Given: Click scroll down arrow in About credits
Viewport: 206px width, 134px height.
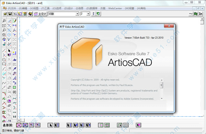Looking at the screenshot, I should pyautogui.click(x=162, y=98).
